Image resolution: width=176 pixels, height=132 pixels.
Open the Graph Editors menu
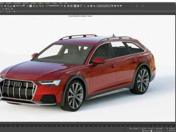tap(17, 3)
